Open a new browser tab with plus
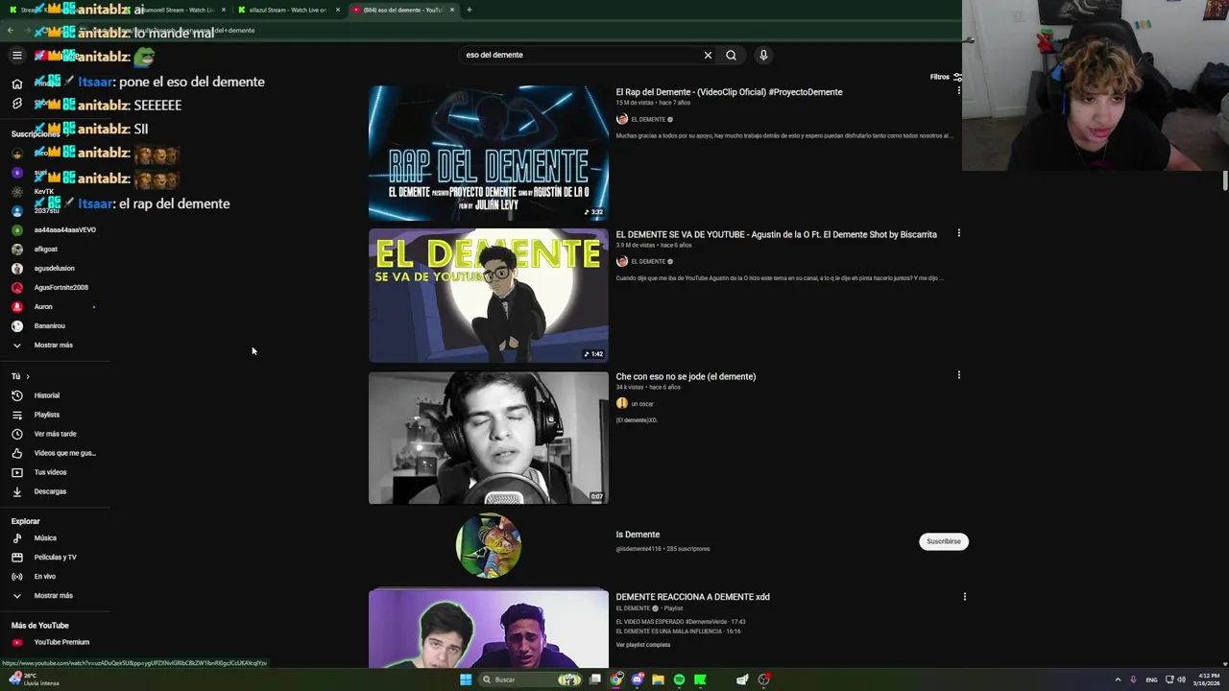Viewport: 1229px width, 691px height. point(469,10)
